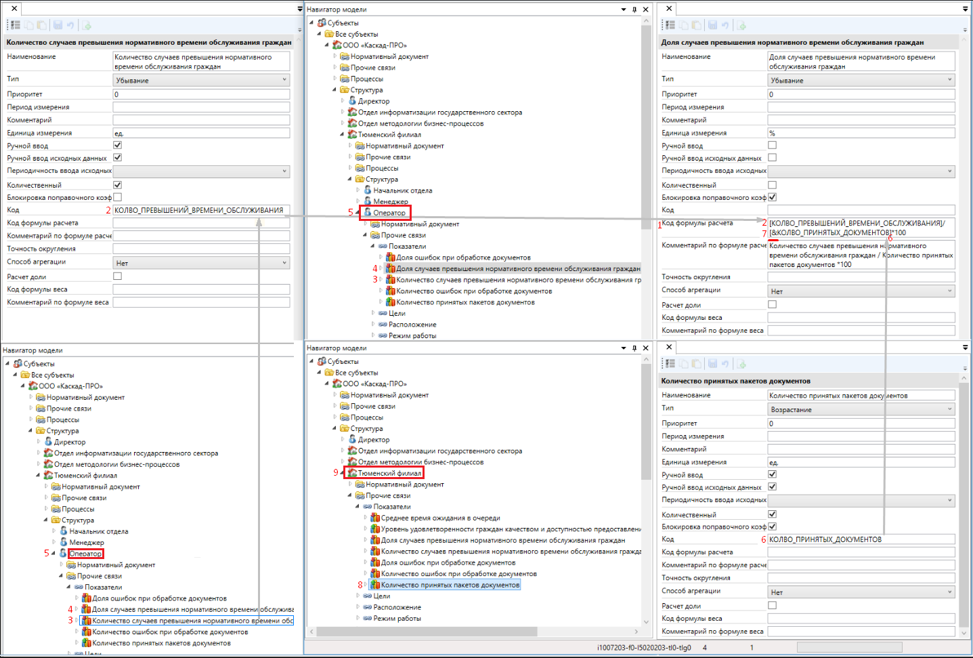Select 'Директор' in upper navigator
This screenshot has width=973, height=658.
[374, 101]
